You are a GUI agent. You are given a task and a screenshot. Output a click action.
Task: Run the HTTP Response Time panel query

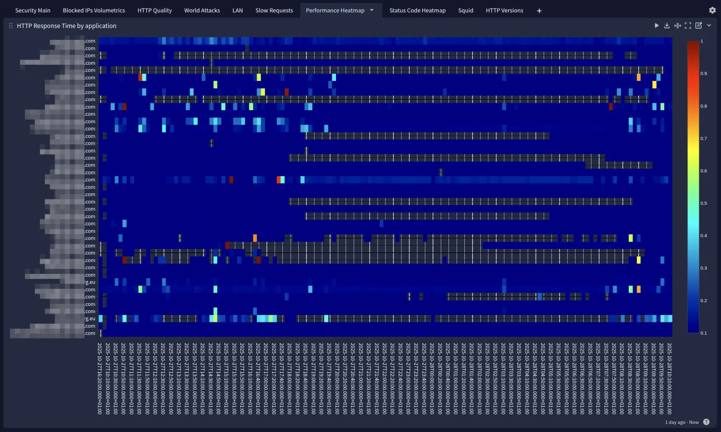(x=656, y=26)
